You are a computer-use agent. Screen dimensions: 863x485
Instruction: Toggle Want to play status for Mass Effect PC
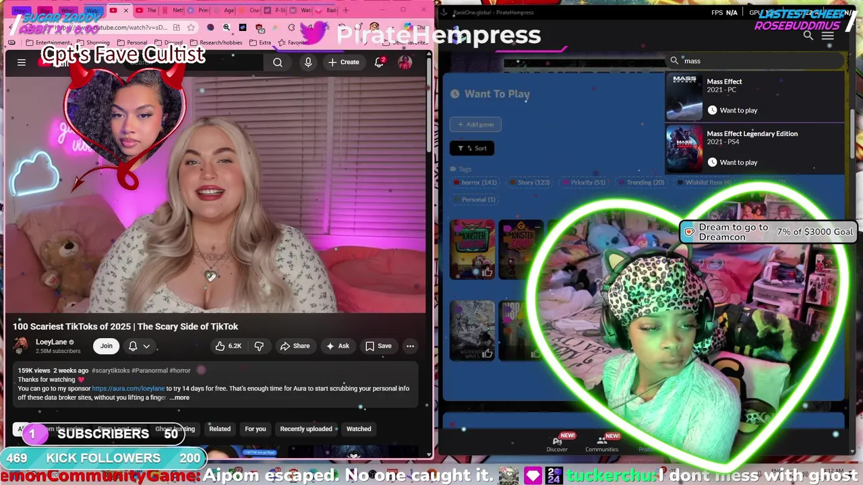pyautogui.click(x=732, y=110)
